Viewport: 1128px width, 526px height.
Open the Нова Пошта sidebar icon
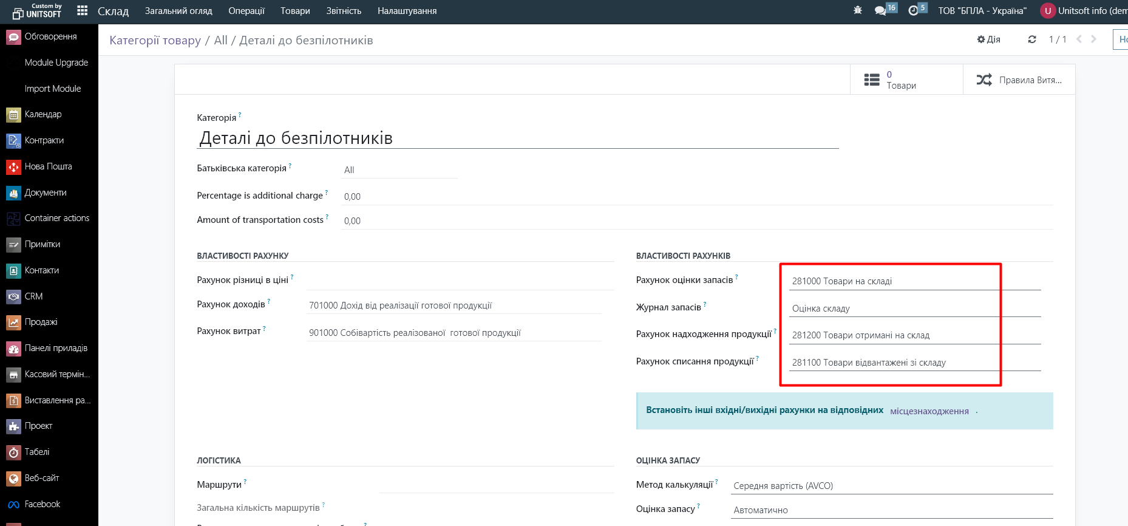point(13,166)
